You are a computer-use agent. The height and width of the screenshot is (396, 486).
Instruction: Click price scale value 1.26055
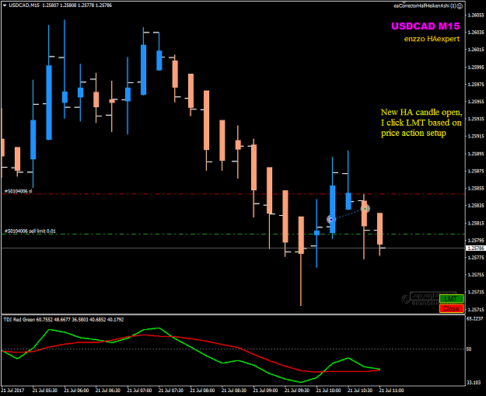(475, 15)
